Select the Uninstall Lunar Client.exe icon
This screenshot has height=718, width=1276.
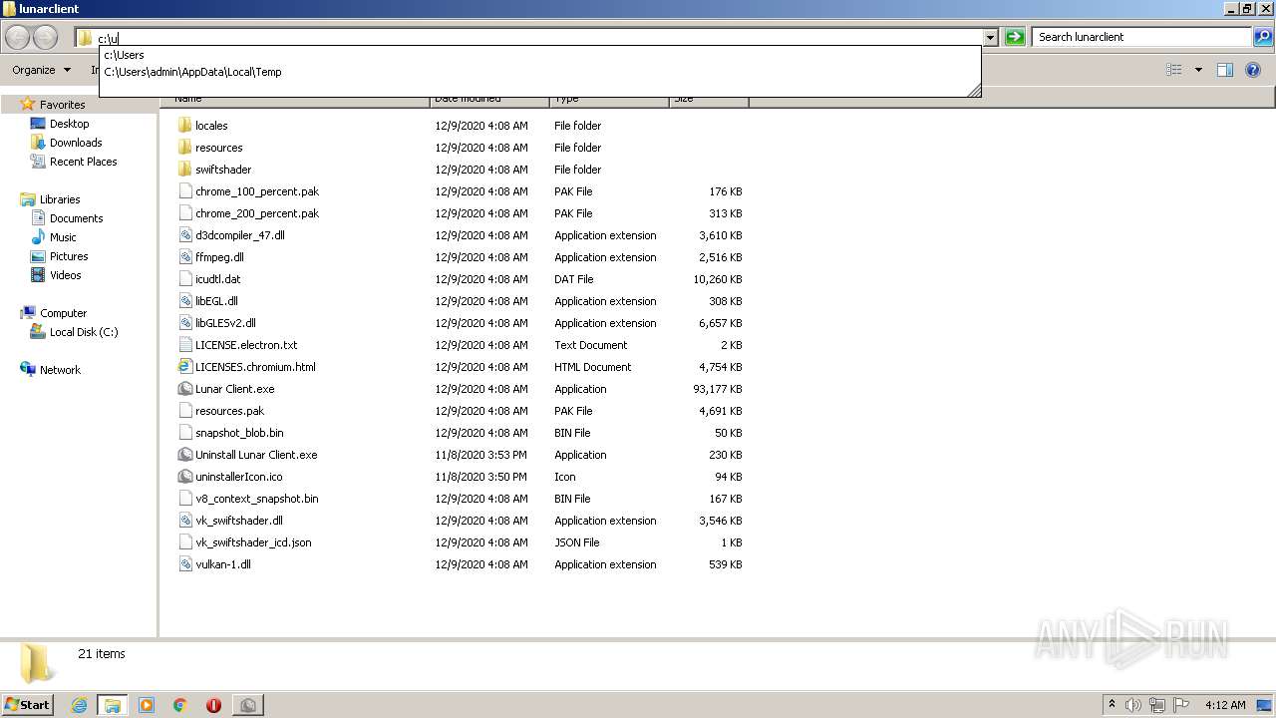click(184, 455)
